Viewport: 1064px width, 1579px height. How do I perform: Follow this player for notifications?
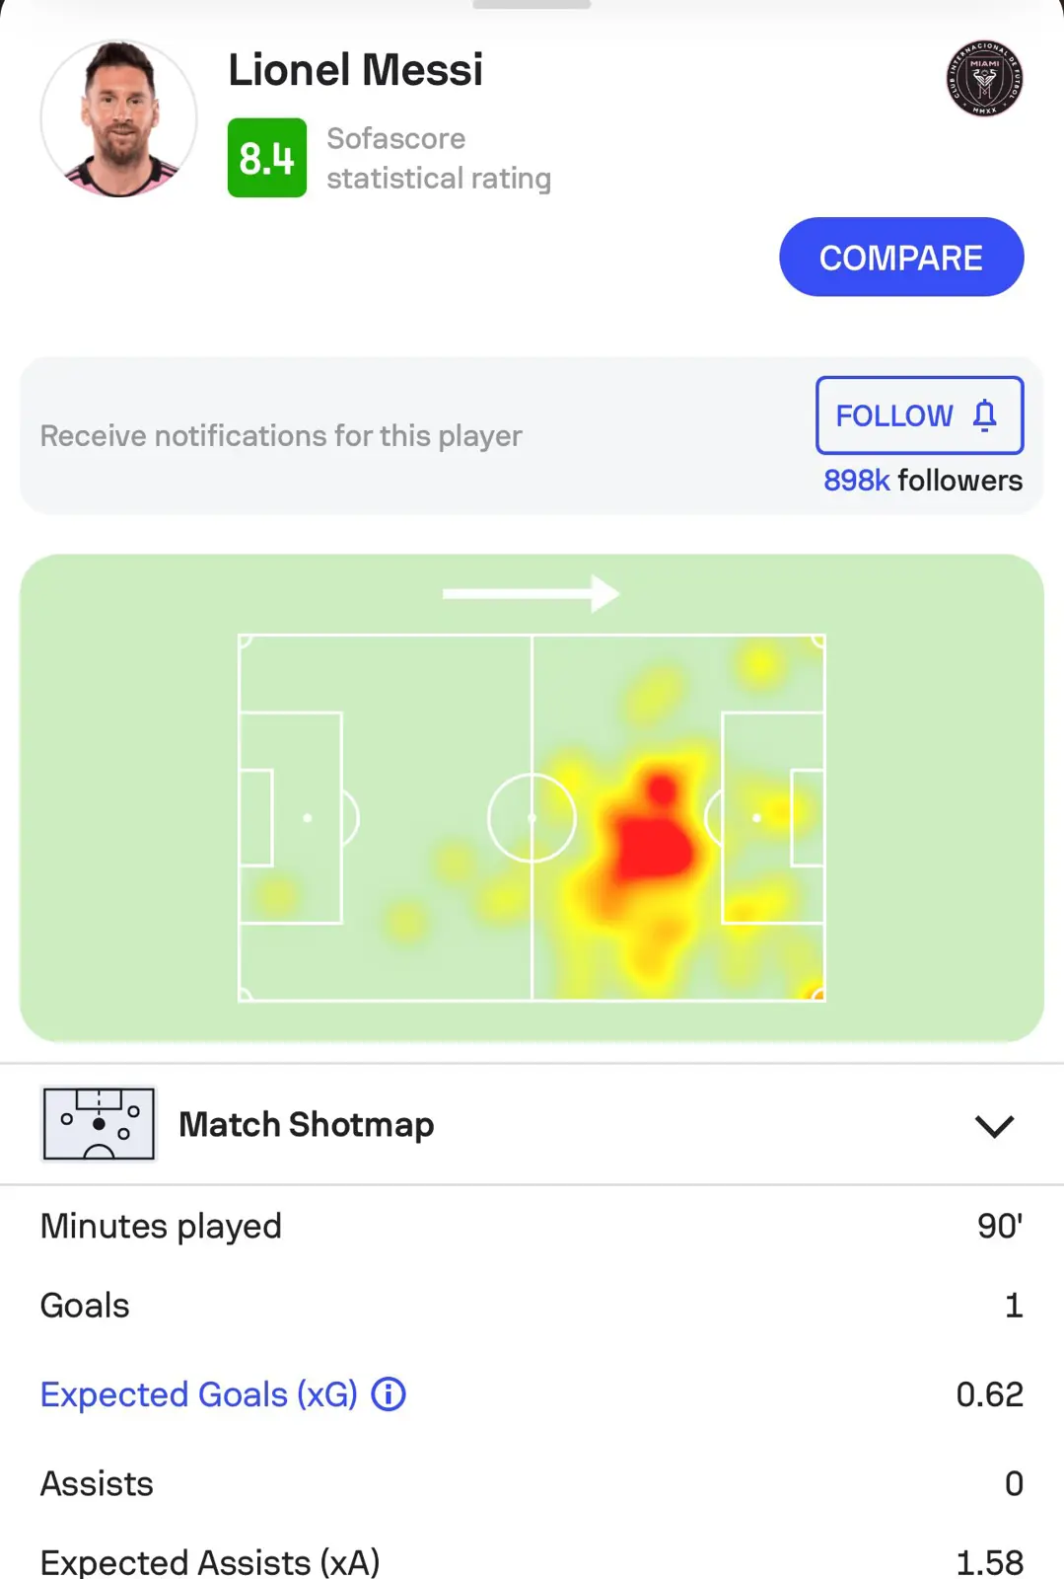click(x=919, y=415)
